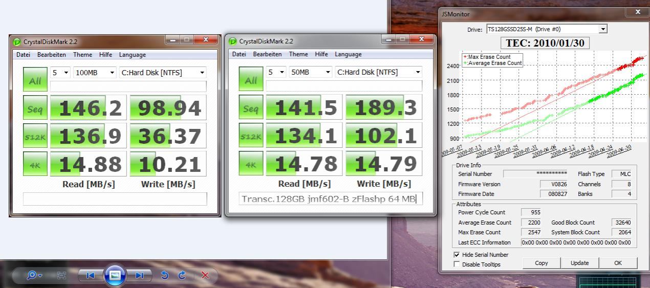Open drive dropdown in the 50MB window
This screenshot has width=650, height=288.
point(379,72)
